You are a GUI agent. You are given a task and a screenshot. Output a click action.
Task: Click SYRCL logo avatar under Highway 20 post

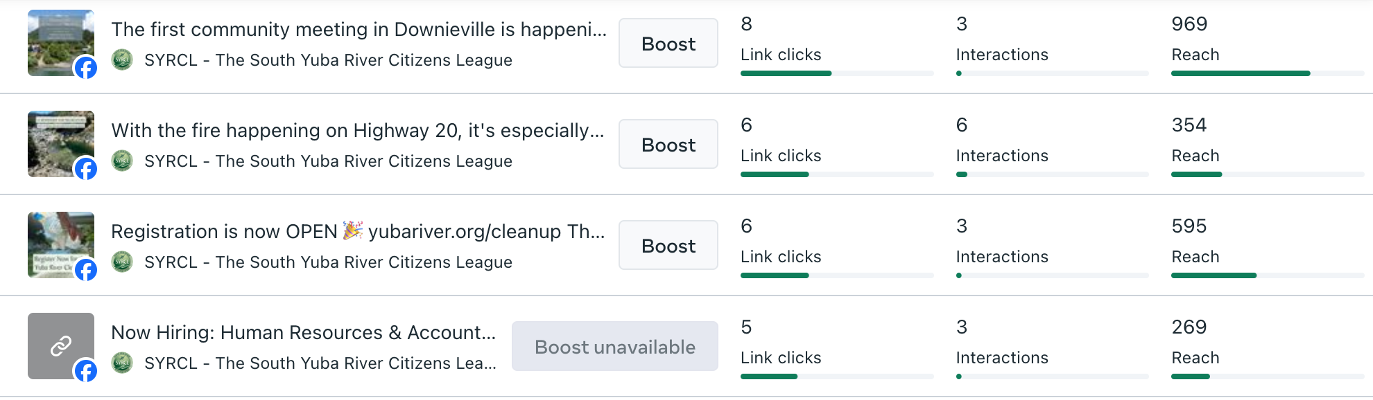pos(122,161)
